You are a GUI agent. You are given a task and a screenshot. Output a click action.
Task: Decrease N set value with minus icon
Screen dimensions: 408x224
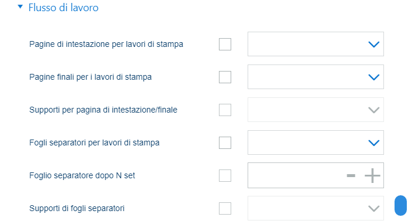[351, 175]
